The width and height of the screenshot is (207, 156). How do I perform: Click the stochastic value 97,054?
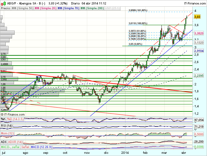coord(199,120)
